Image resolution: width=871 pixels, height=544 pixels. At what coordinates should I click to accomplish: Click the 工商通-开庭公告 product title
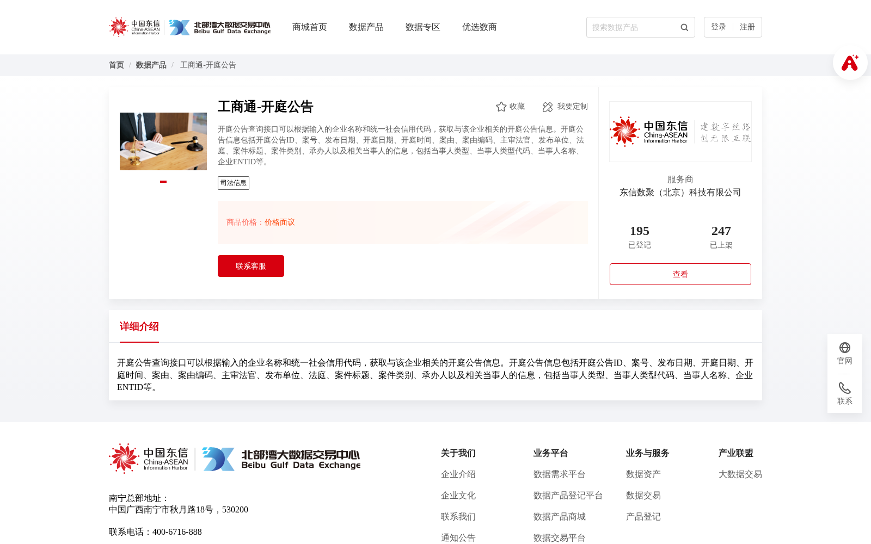click(266, 107)
